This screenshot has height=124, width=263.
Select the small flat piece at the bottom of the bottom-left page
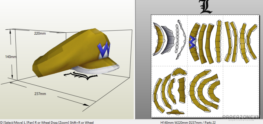[175, 112]
